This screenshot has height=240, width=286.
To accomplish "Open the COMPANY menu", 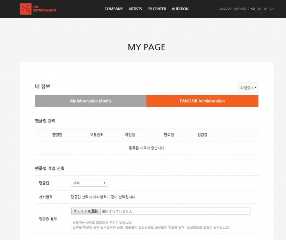I will tap(114, 9).
